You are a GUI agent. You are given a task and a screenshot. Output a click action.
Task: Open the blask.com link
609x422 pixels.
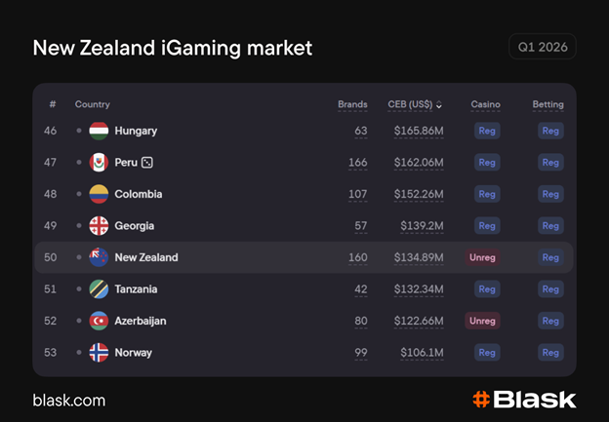(68, 400)
